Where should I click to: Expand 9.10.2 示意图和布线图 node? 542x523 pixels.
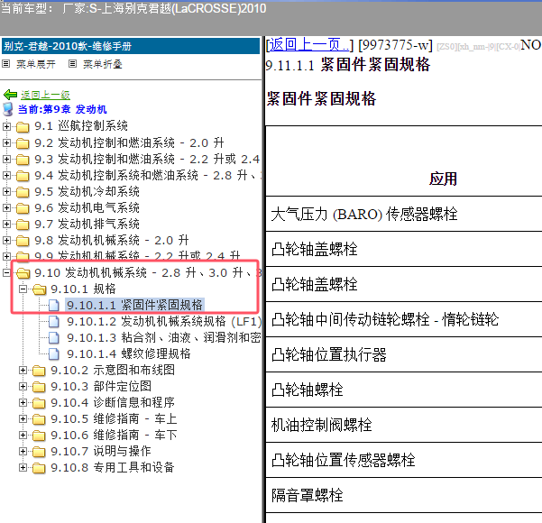click(23, 370)
